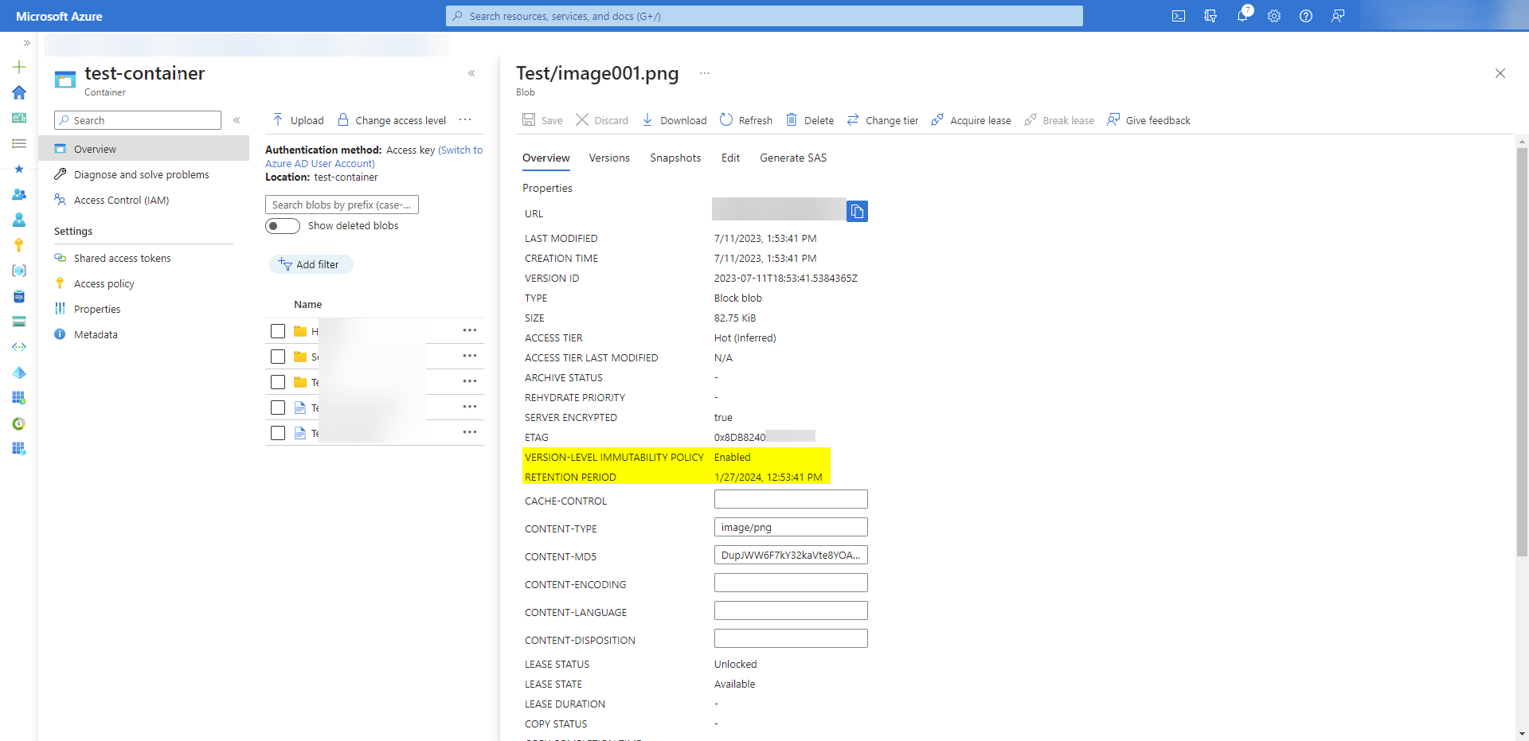Click the header Feedback person icon
Screen dimensions: 1529x741
(x=1338, y=16)
